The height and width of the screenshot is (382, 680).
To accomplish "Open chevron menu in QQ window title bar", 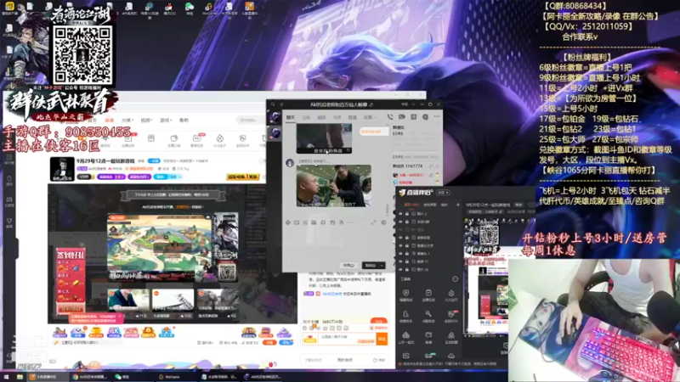I will pos(413,104).
